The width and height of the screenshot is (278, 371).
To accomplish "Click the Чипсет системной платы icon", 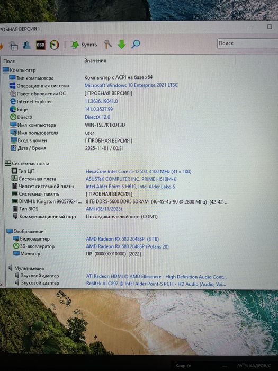I will [15, 186].
